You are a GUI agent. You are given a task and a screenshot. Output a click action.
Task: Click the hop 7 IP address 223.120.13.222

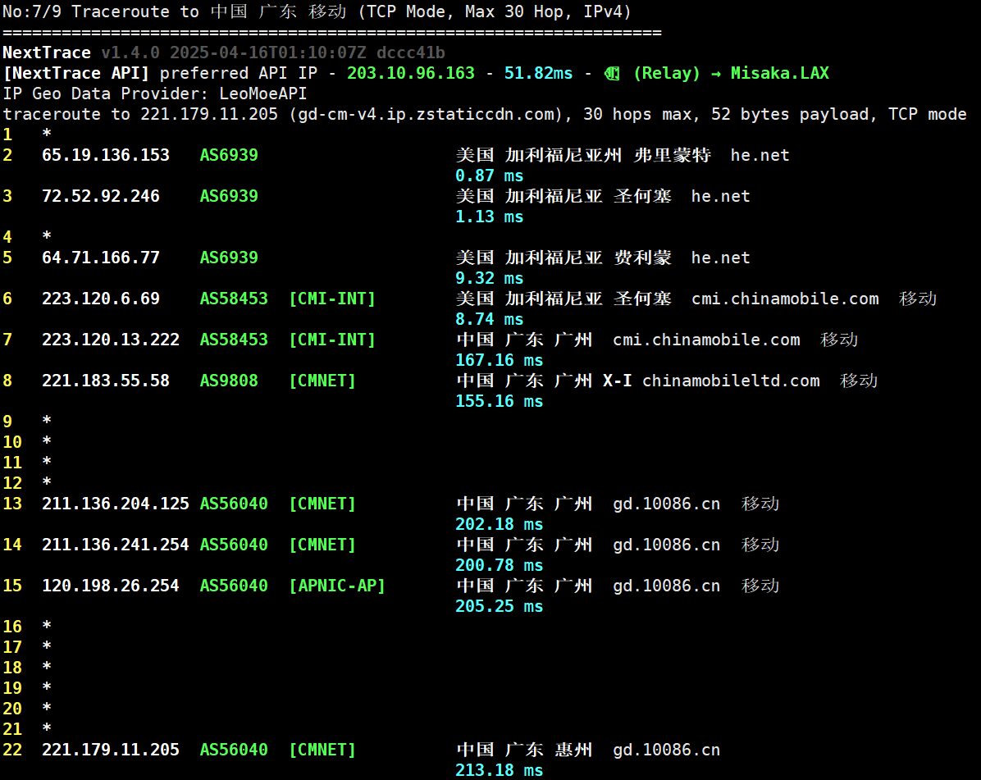[x=111, y=340]
